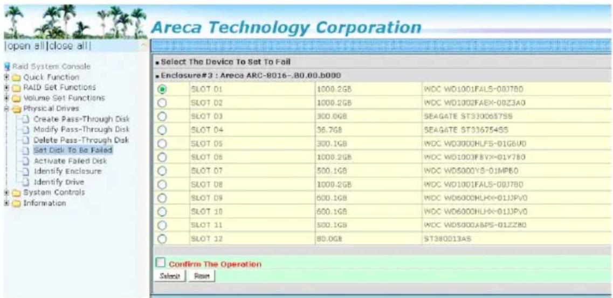Image resolution: width=613 pixels, height=298 pixels.
Task: Select radio button for SLOT 06
Action: pos(162,157)
